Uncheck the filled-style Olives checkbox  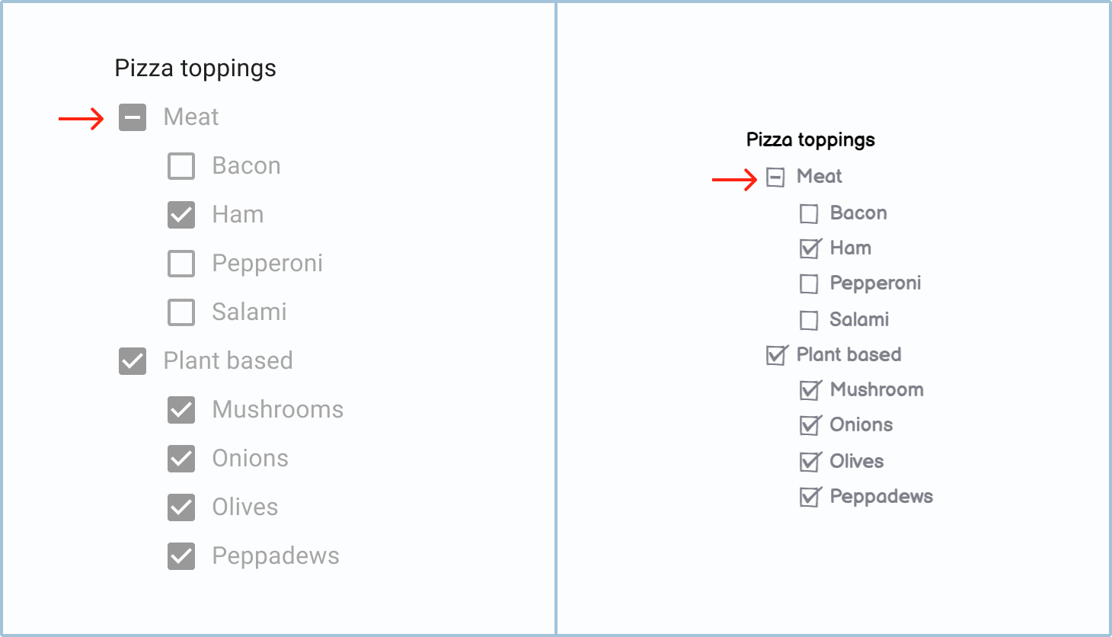pos(181,507)
